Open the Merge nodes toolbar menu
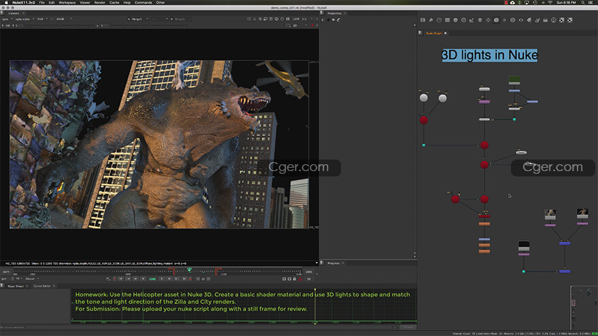598x336 pixels. [x=480, y=20]
